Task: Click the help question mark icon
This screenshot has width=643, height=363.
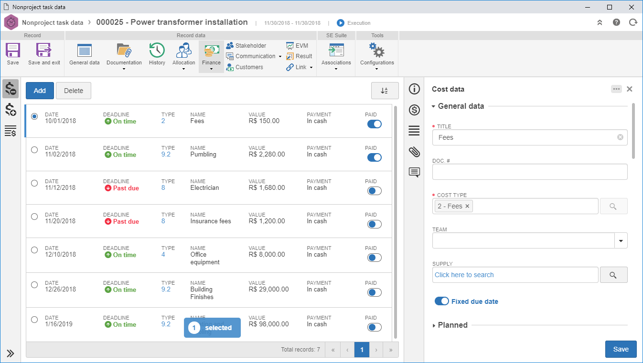Action: 617,22
